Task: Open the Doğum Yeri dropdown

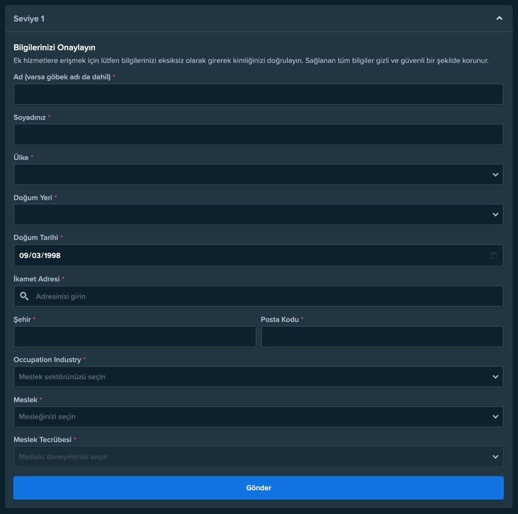Action: coord(258,214)
